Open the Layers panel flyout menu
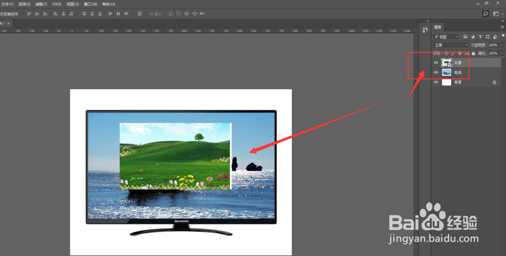Image resolution: width=506 pixels, height=256 pixels. [x=502, y=27]
